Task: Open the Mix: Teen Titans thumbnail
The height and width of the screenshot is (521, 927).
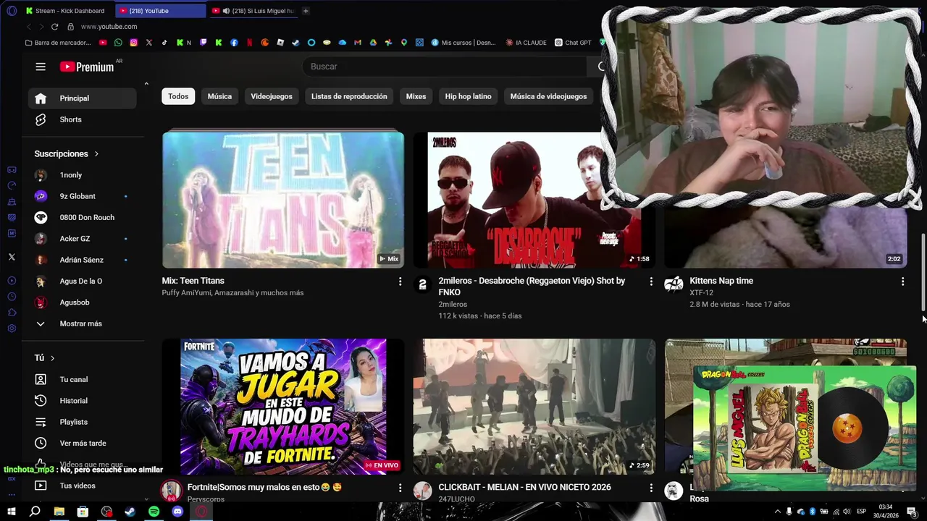Action: [283, 199]
